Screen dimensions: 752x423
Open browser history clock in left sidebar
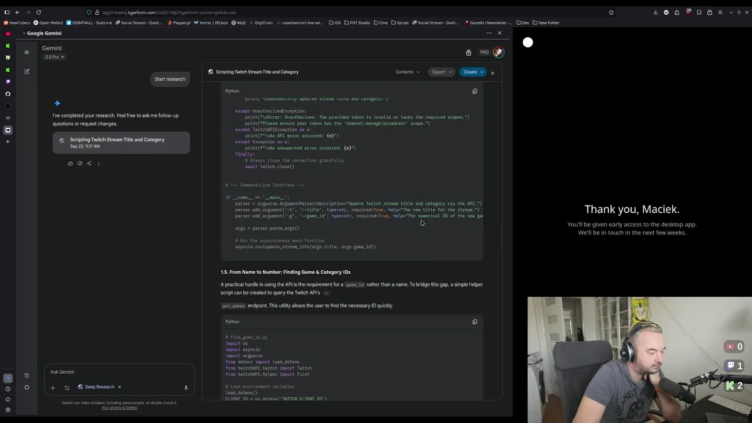8,389
